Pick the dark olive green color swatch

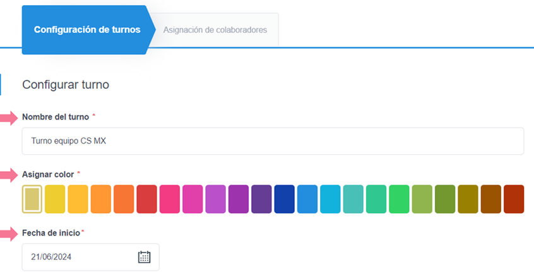(x=445, y=199)
